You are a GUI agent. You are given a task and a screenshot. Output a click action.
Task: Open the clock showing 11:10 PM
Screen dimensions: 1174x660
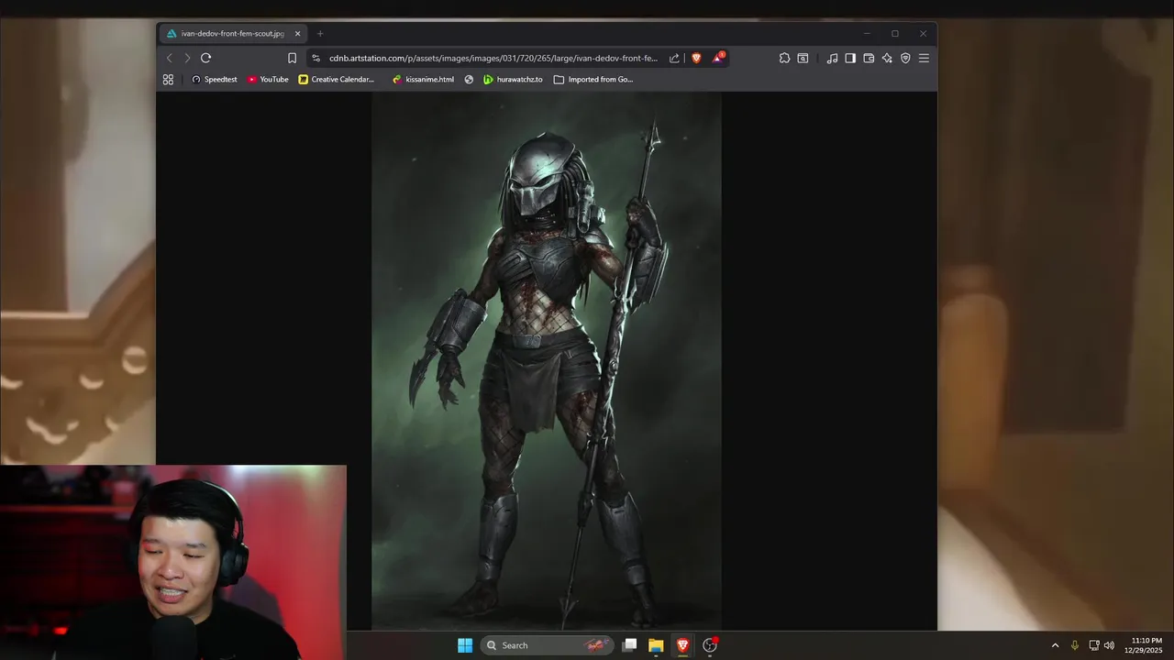click(1144, 645)
